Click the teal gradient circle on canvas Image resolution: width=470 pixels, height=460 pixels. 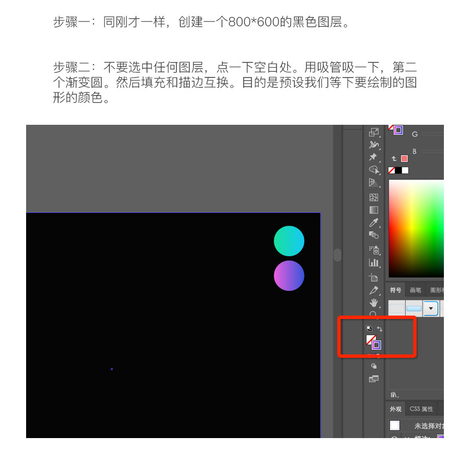point(289,241)
